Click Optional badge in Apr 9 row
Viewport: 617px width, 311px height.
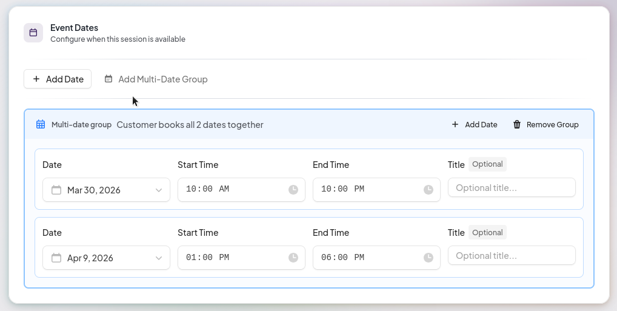pyautogui.click(x=487, y=232)
